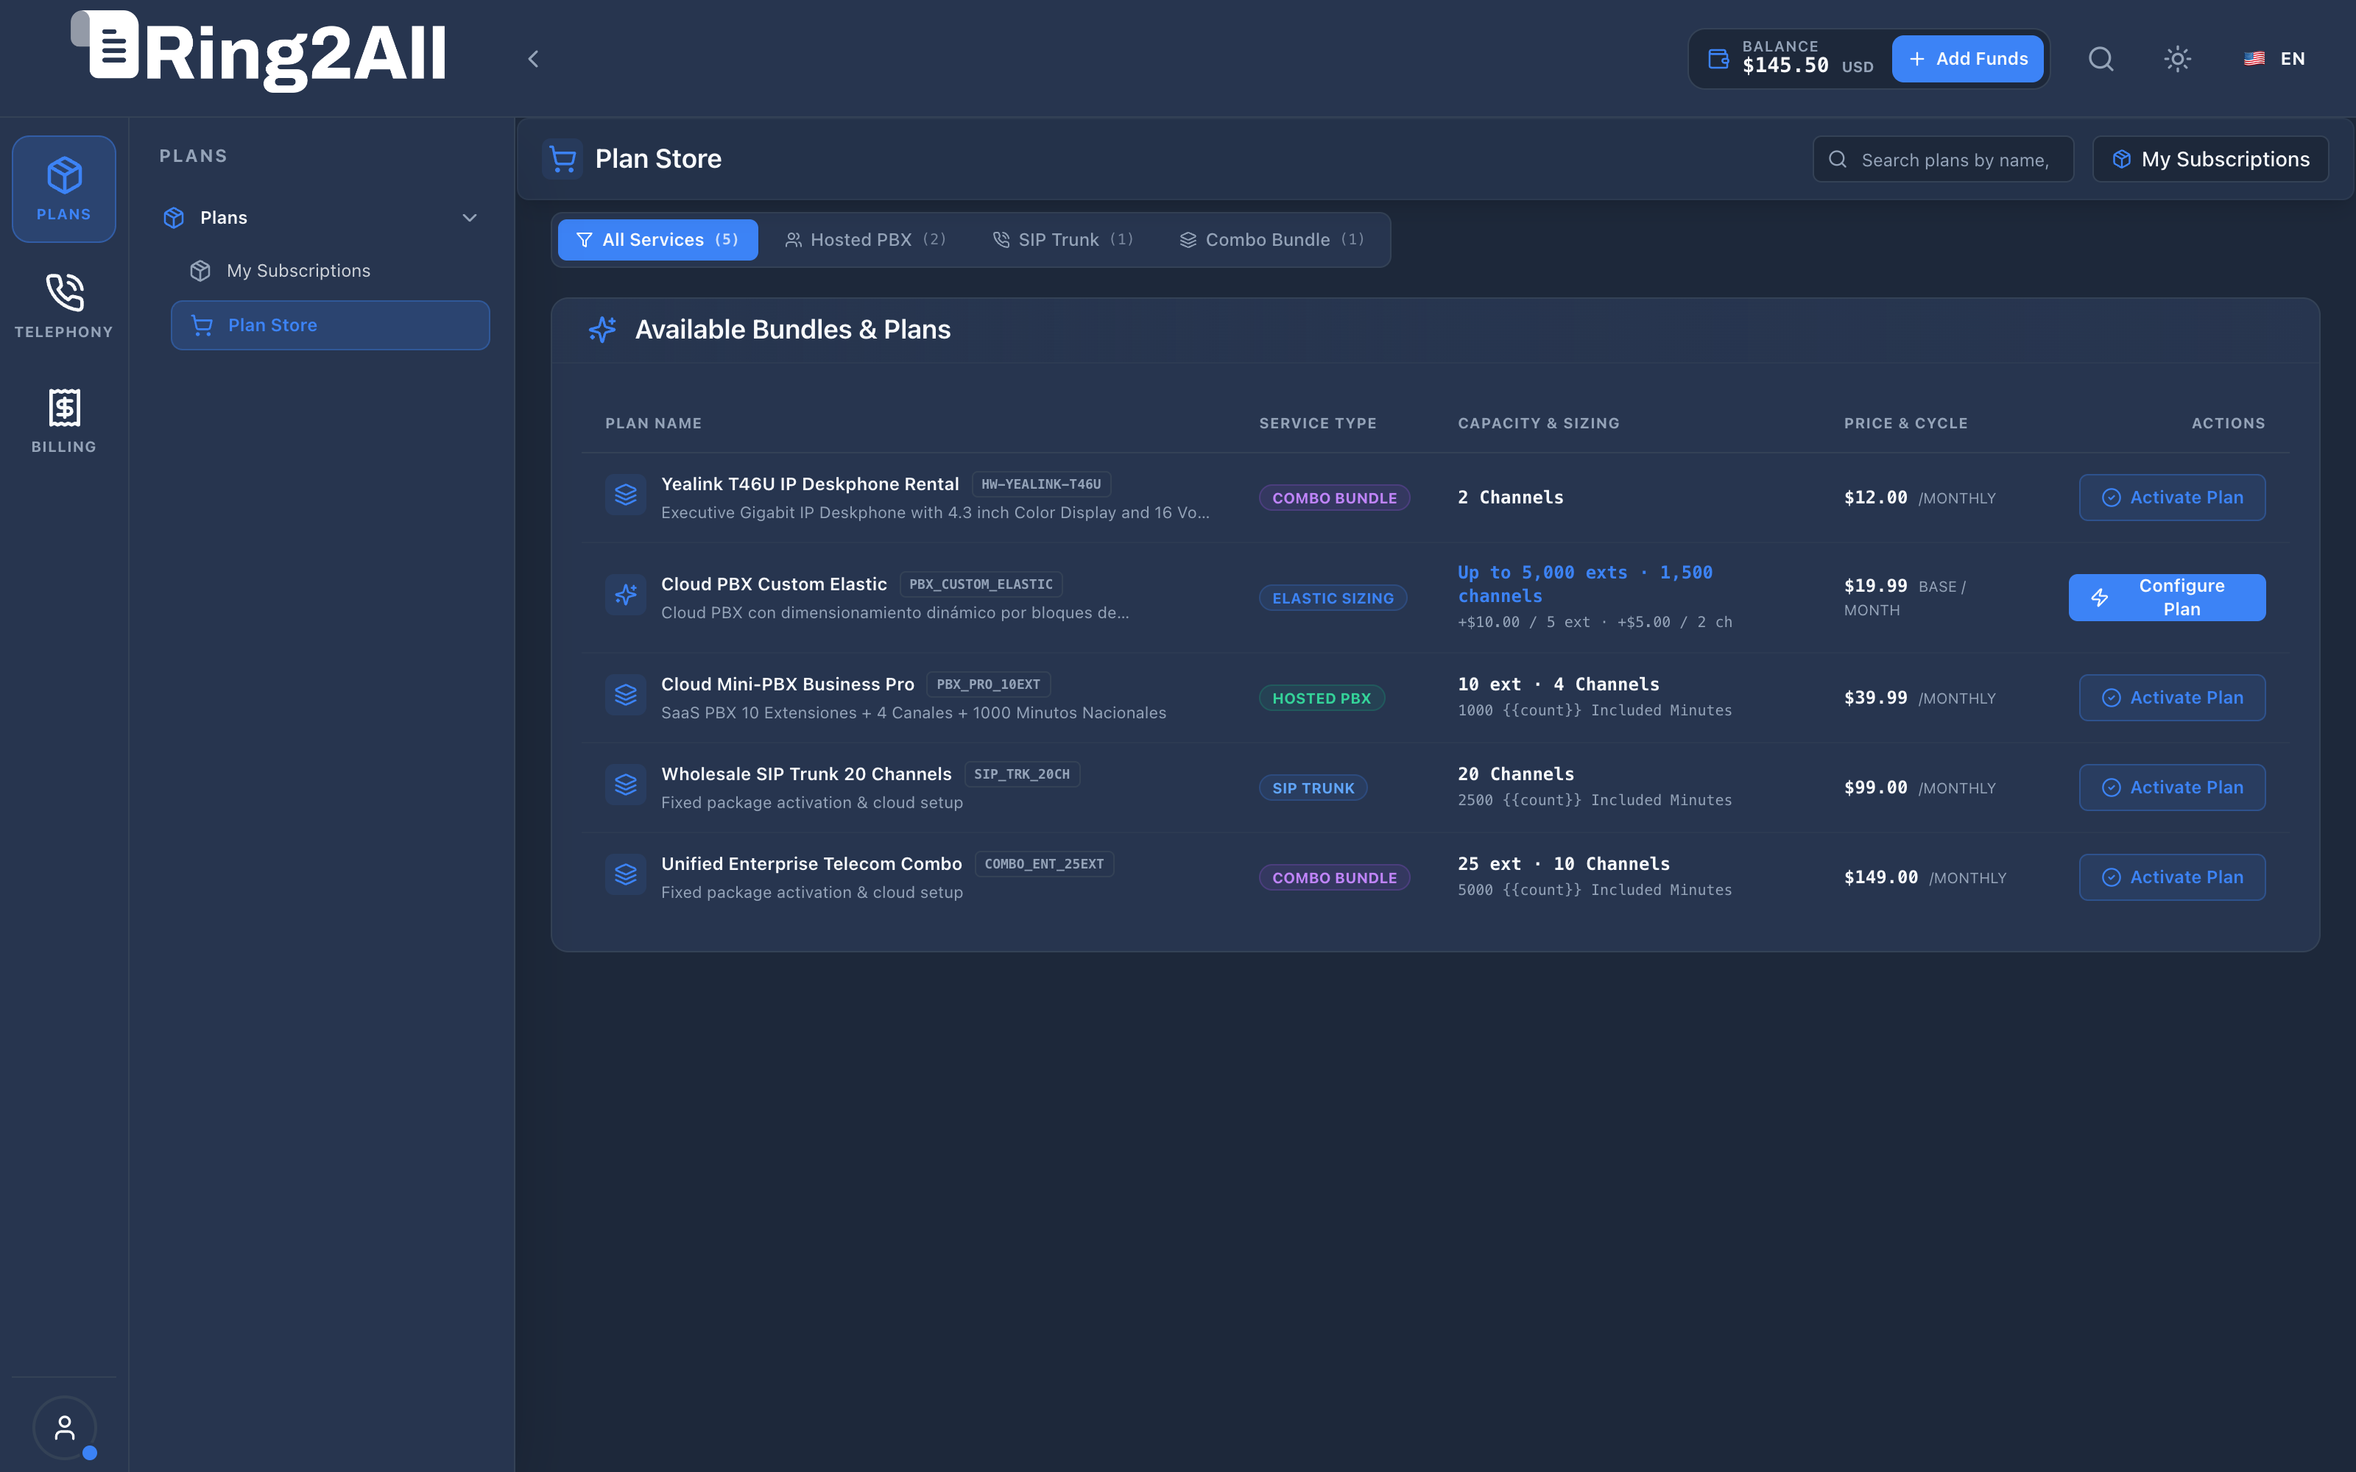Click the PBX_CUSTOM_ELASTIC code tag
Viewport: 2356px width, 1472px height.
(981, 584)
